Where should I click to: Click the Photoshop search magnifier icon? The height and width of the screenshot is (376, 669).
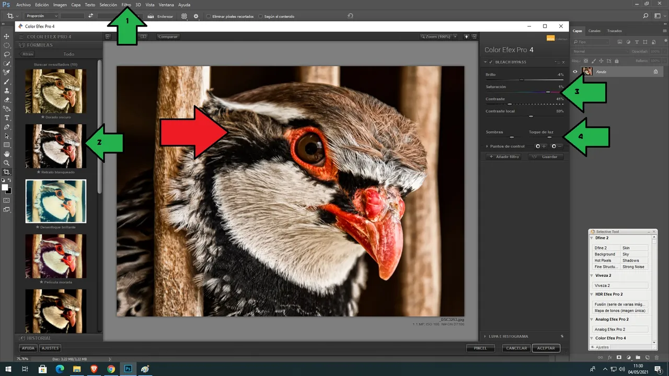coord(646,16)
